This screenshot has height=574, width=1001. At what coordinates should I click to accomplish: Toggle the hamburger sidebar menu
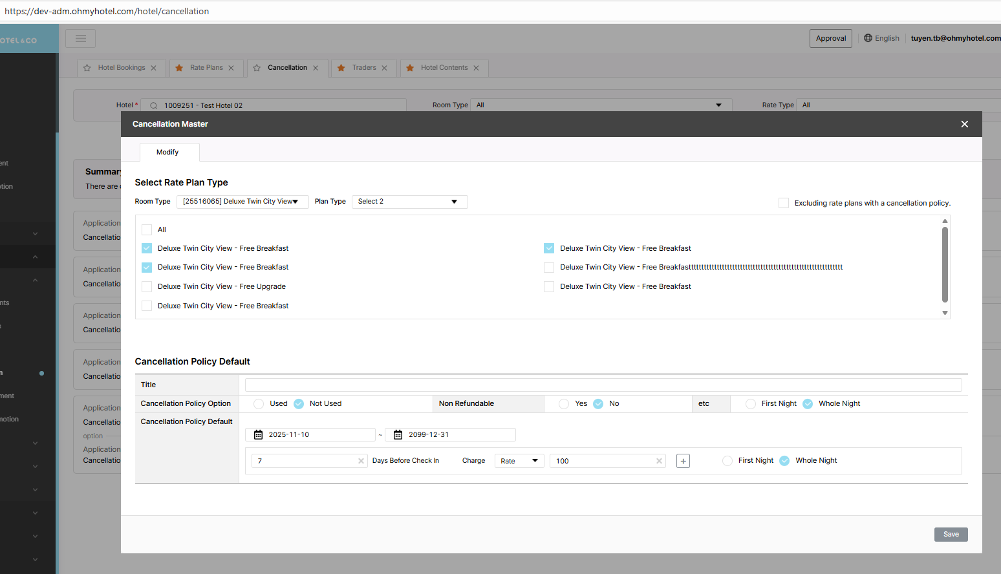81,38
